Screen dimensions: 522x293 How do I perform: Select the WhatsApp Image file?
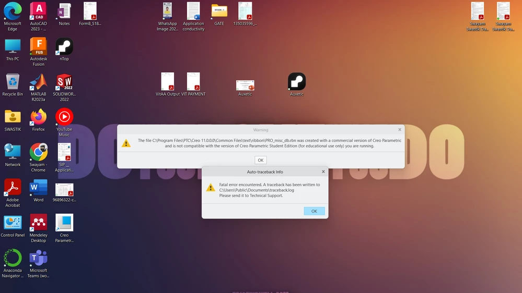click(x=167, y=17)
